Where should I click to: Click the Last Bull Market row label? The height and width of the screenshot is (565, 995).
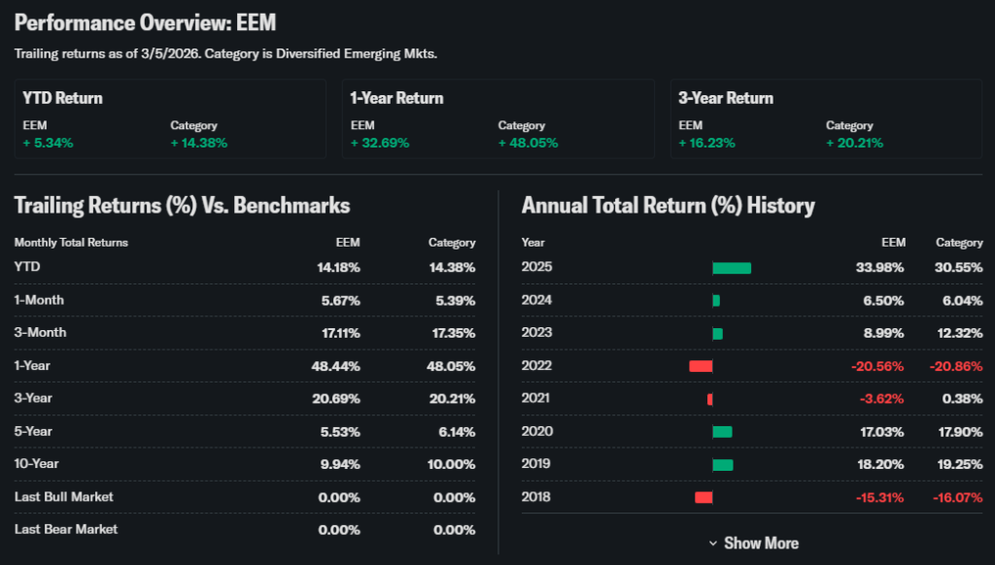[x=64, y=497]
